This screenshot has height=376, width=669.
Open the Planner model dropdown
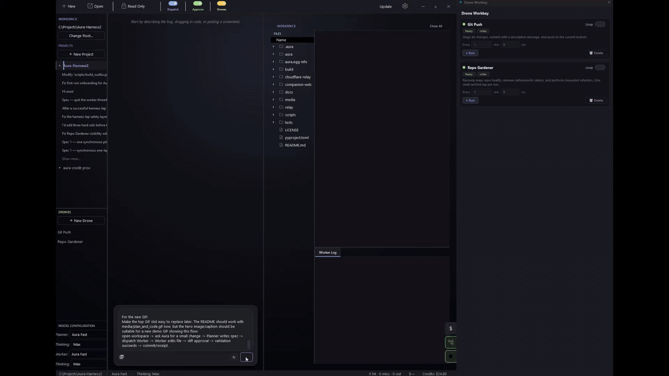88,335
